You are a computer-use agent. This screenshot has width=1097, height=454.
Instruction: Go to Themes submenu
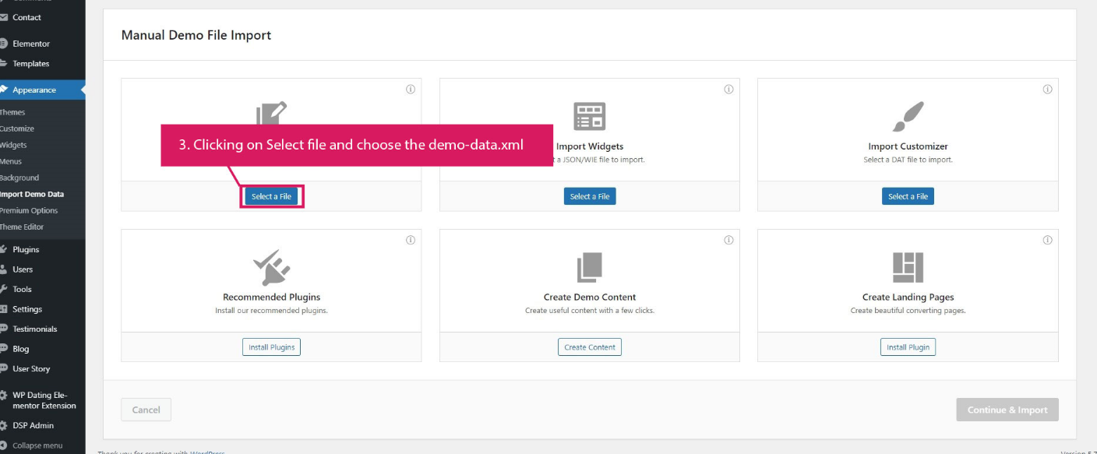(x=12, y=112)
